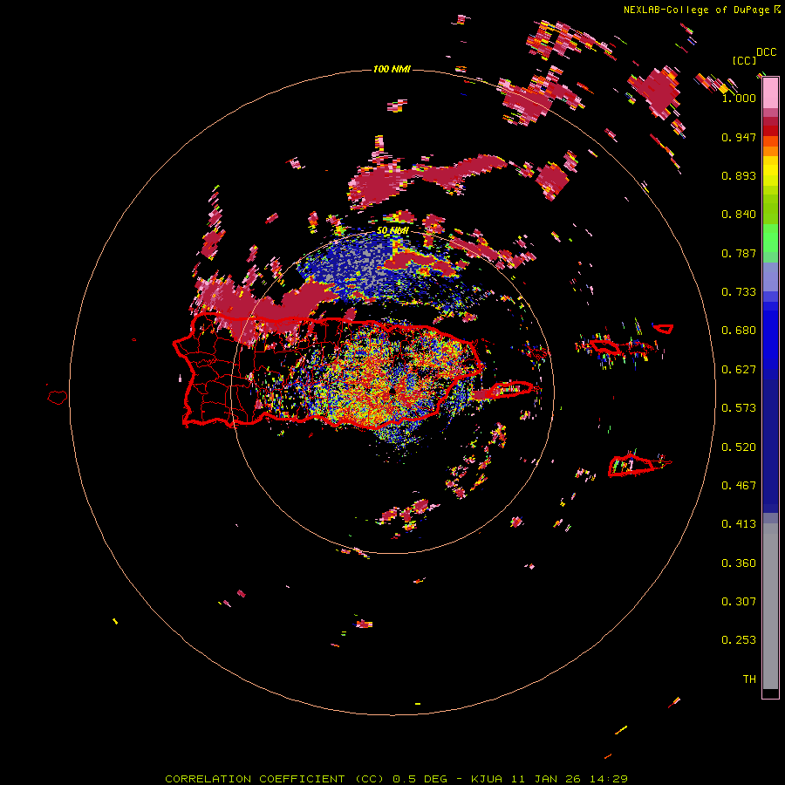785x785 pixels.
Task: Select the 1.000 value on the color scale
Action: click(739, 98)
